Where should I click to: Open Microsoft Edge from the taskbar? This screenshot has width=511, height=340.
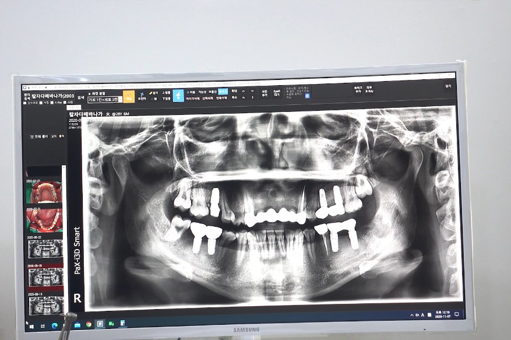[x=55, y=325]
